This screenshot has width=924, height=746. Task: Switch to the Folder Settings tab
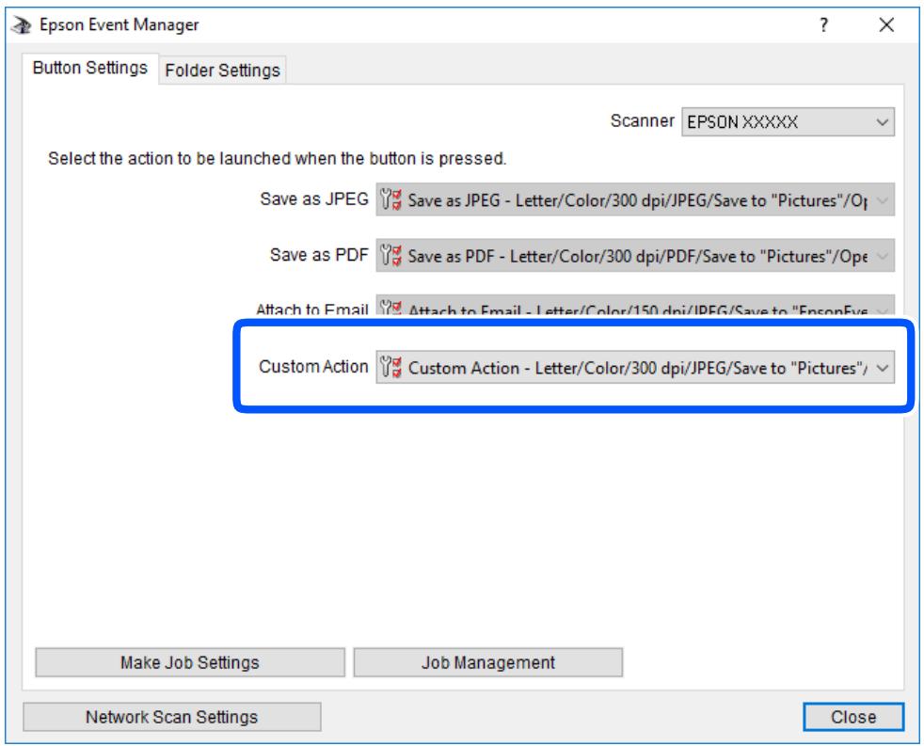pos(222,71)
